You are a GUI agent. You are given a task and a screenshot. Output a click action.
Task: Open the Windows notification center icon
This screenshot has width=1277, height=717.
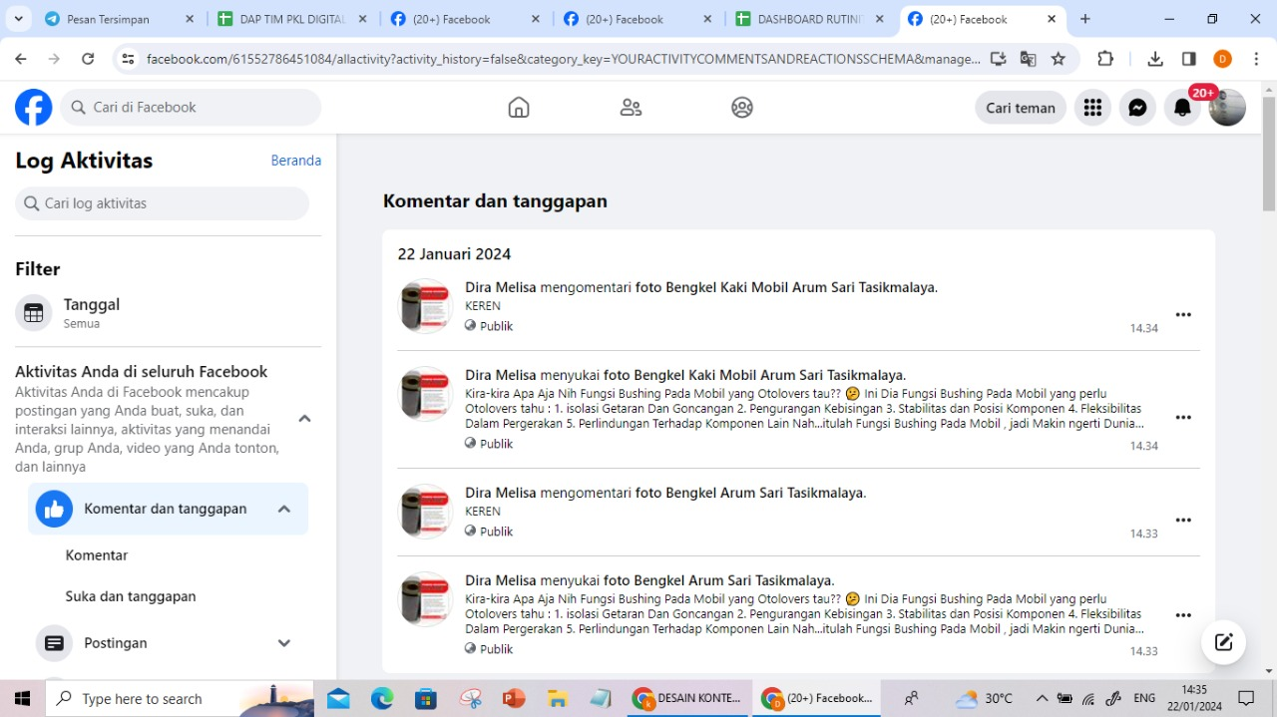click(x=1246, y=698)
